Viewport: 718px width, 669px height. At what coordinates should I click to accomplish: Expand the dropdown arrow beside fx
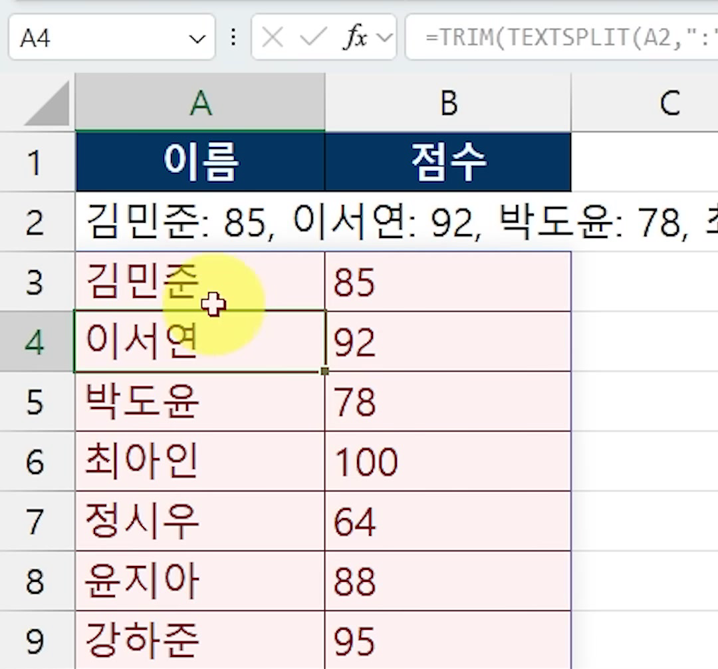384,37
